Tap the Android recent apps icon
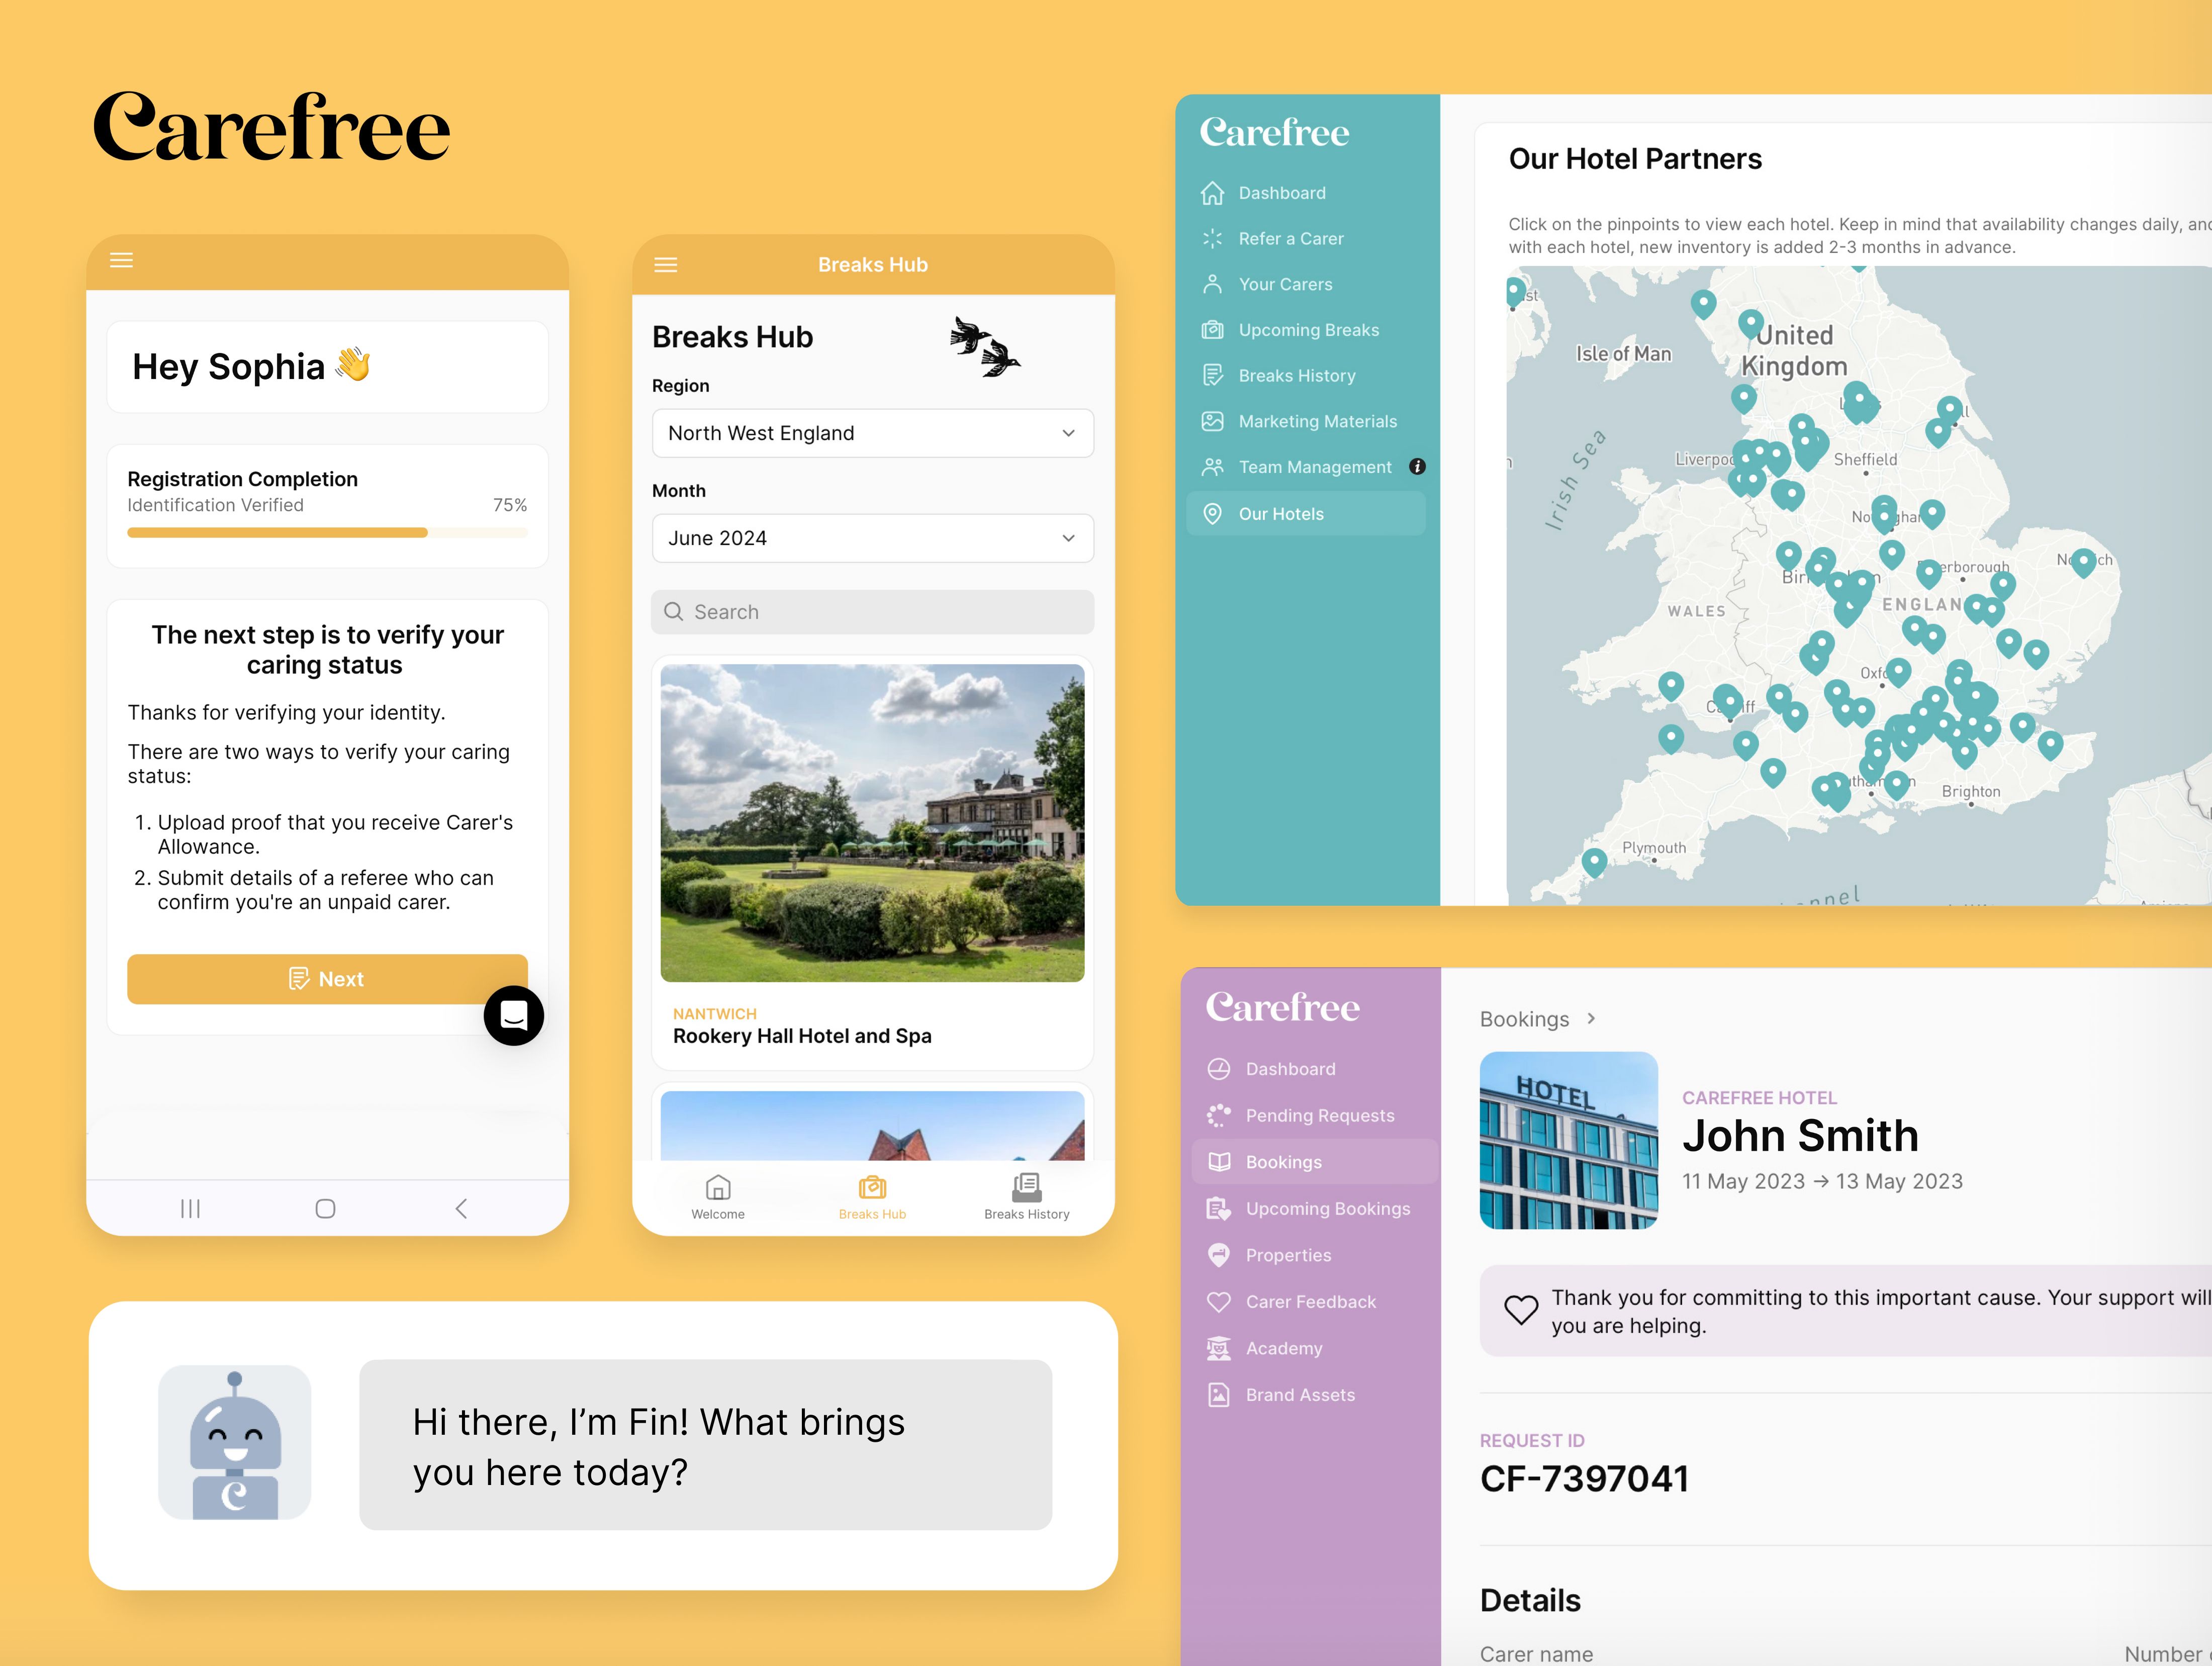The width and height of the screenshot is (2212, 1666). [x=190, y=1209]
